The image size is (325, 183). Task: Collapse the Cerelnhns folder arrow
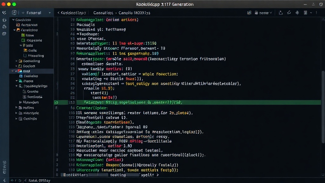[x=15, y=30]
